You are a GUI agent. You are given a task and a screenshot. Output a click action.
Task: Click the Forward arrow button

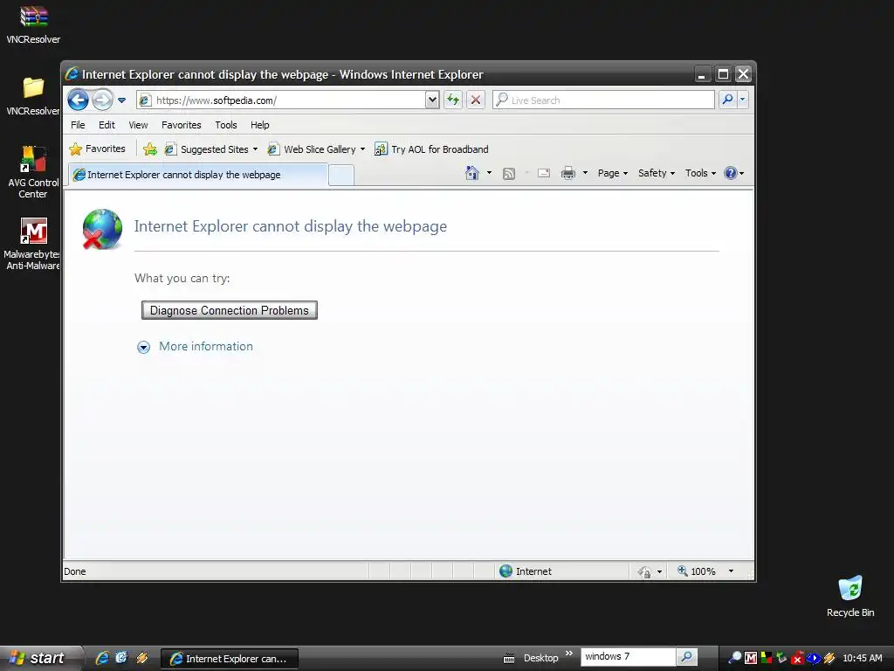[102, 100]
